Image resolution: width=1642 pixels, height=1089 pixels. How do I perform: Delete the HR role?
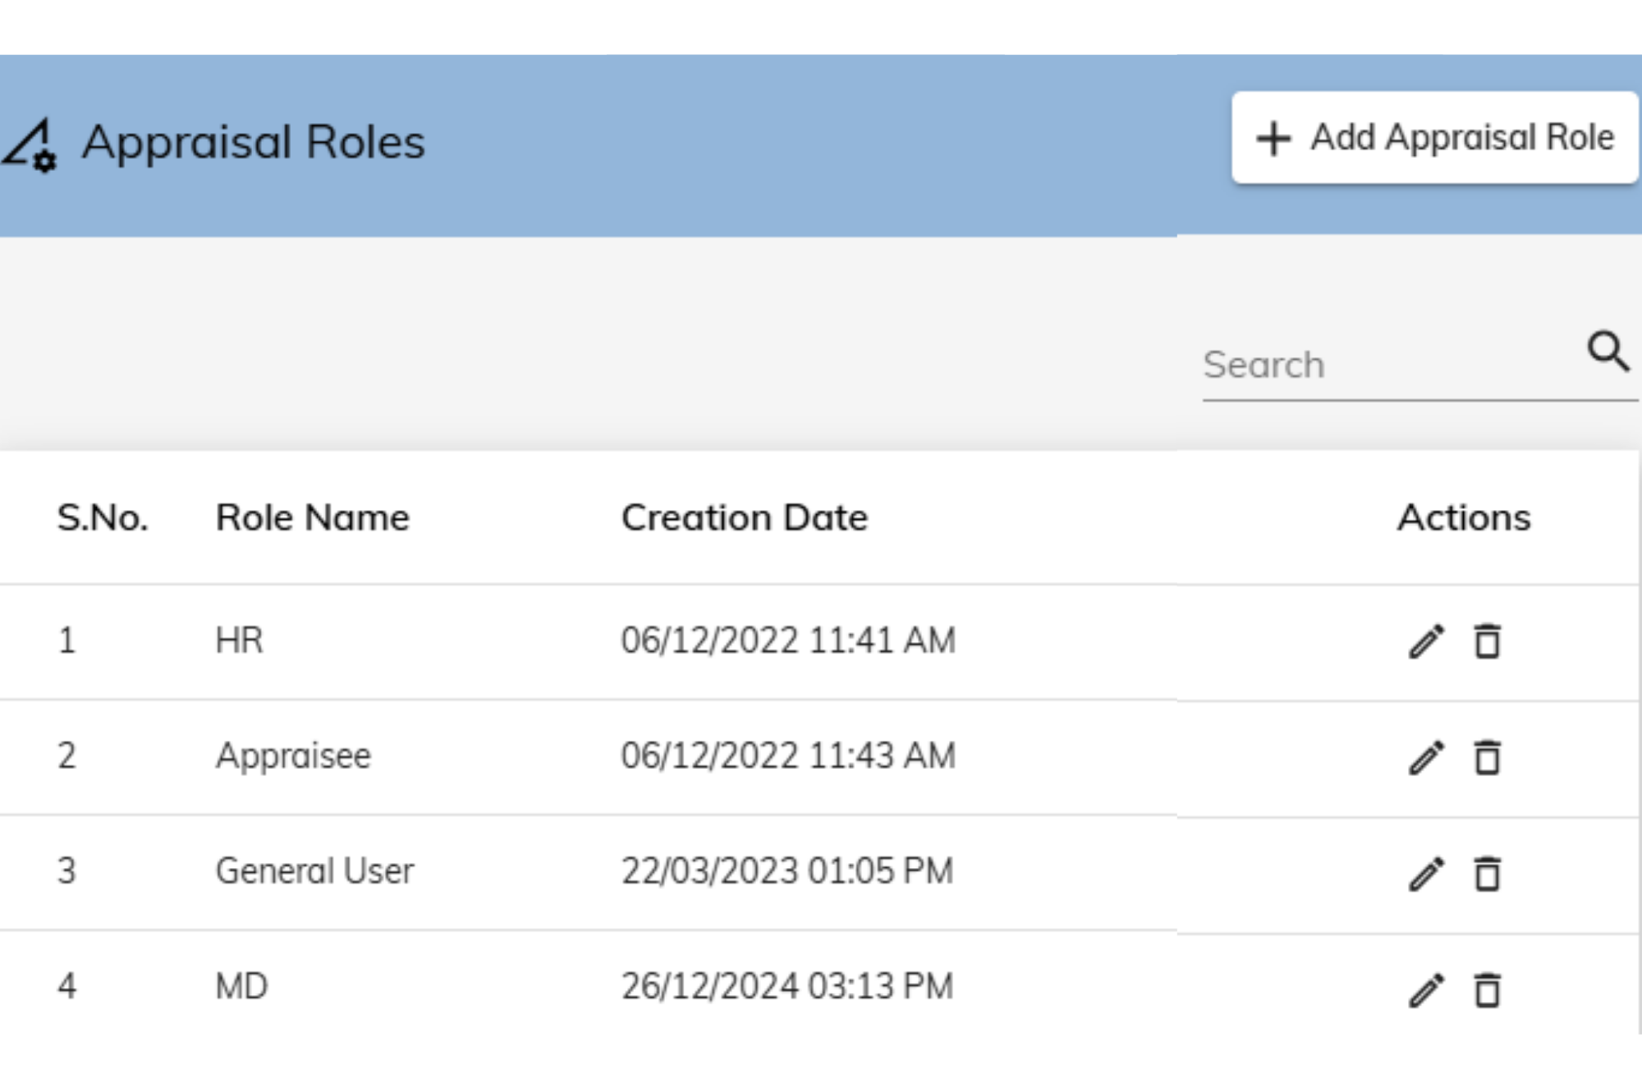click(1487, 641)
